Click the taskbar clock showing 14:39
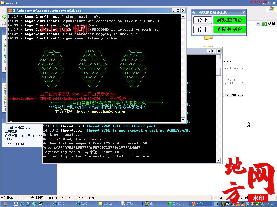The width and height of the screenshot is (277, 207). point(270,204)
